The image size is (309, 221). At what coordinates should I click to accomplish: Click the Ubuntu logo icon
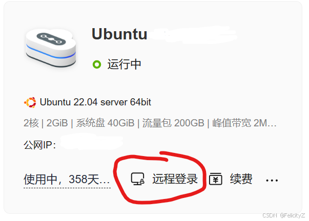[30, 102]
